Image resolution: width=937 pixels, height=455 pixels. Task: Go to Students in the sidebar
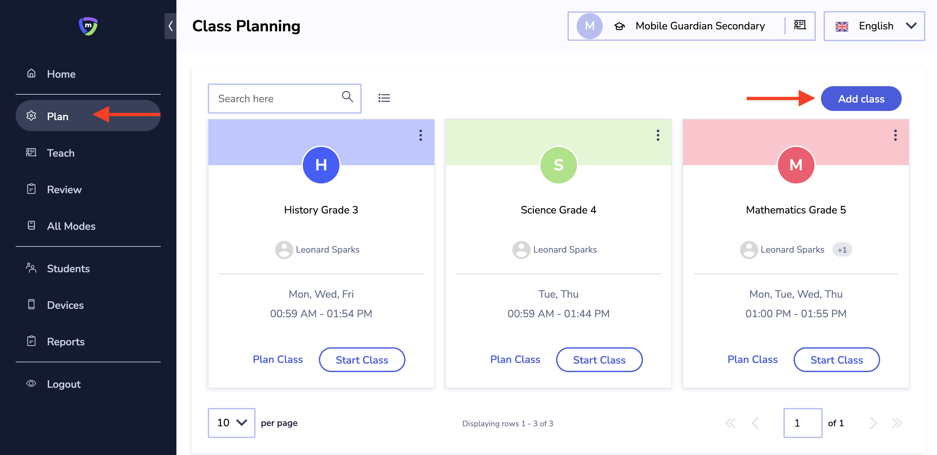pyautogui.click(x=68, y=269)
